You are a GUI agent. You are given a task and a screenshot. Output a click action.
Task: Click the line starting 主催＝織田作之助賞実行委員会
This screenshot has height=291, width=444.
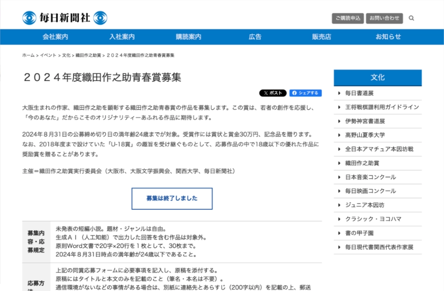pyautogui.click(x=129, y=171)
